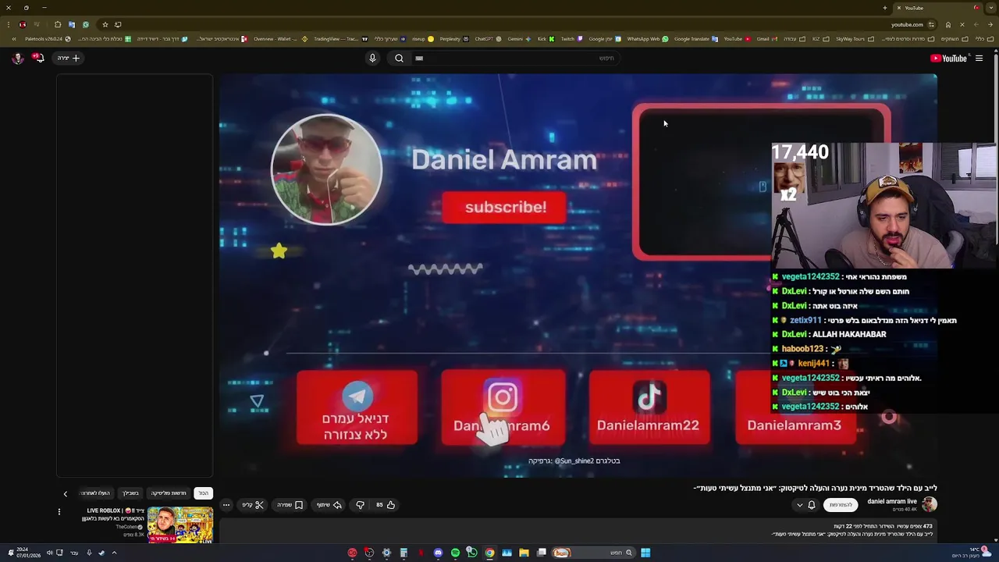Share the video via share button

(329, 505)
